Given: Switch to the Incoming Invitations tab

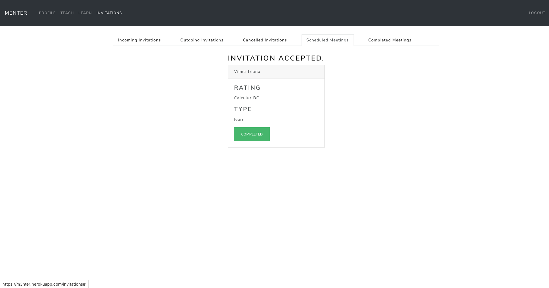Looking at the screenshot, I should (139, 40).
